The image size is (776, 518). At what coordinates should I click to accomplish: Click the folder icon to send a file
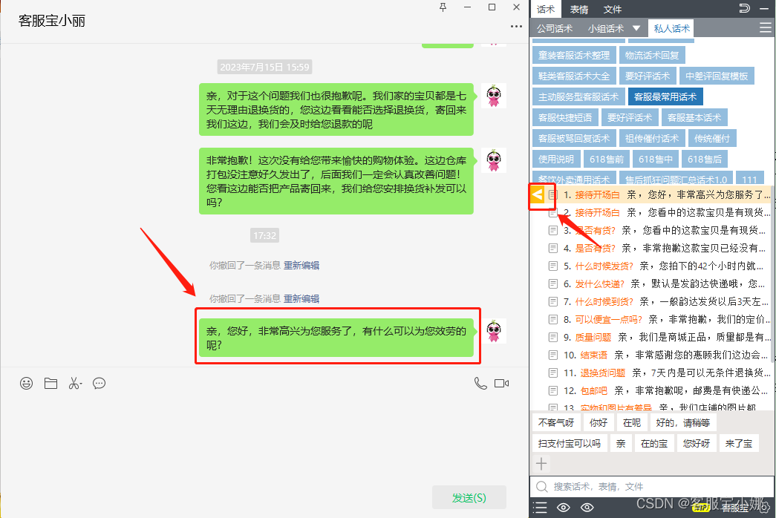[50, 384]
